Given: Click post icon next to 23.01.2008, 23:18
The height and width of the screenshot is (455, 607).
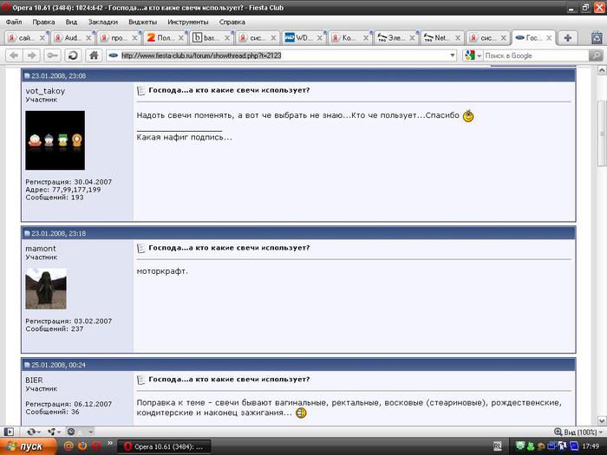Looking at the screenshot, I should (27, 233).
